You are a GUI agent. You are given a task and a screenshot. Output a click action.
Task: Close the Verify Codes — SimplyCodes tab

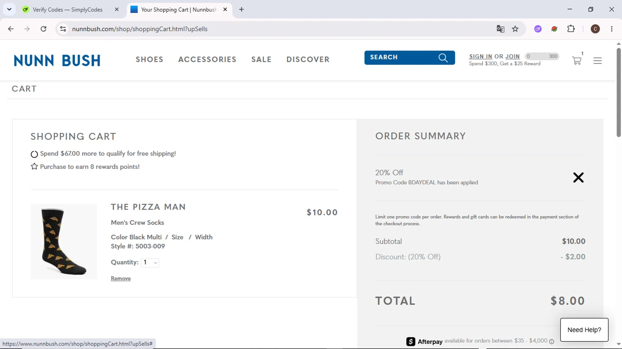coord(117,10)
